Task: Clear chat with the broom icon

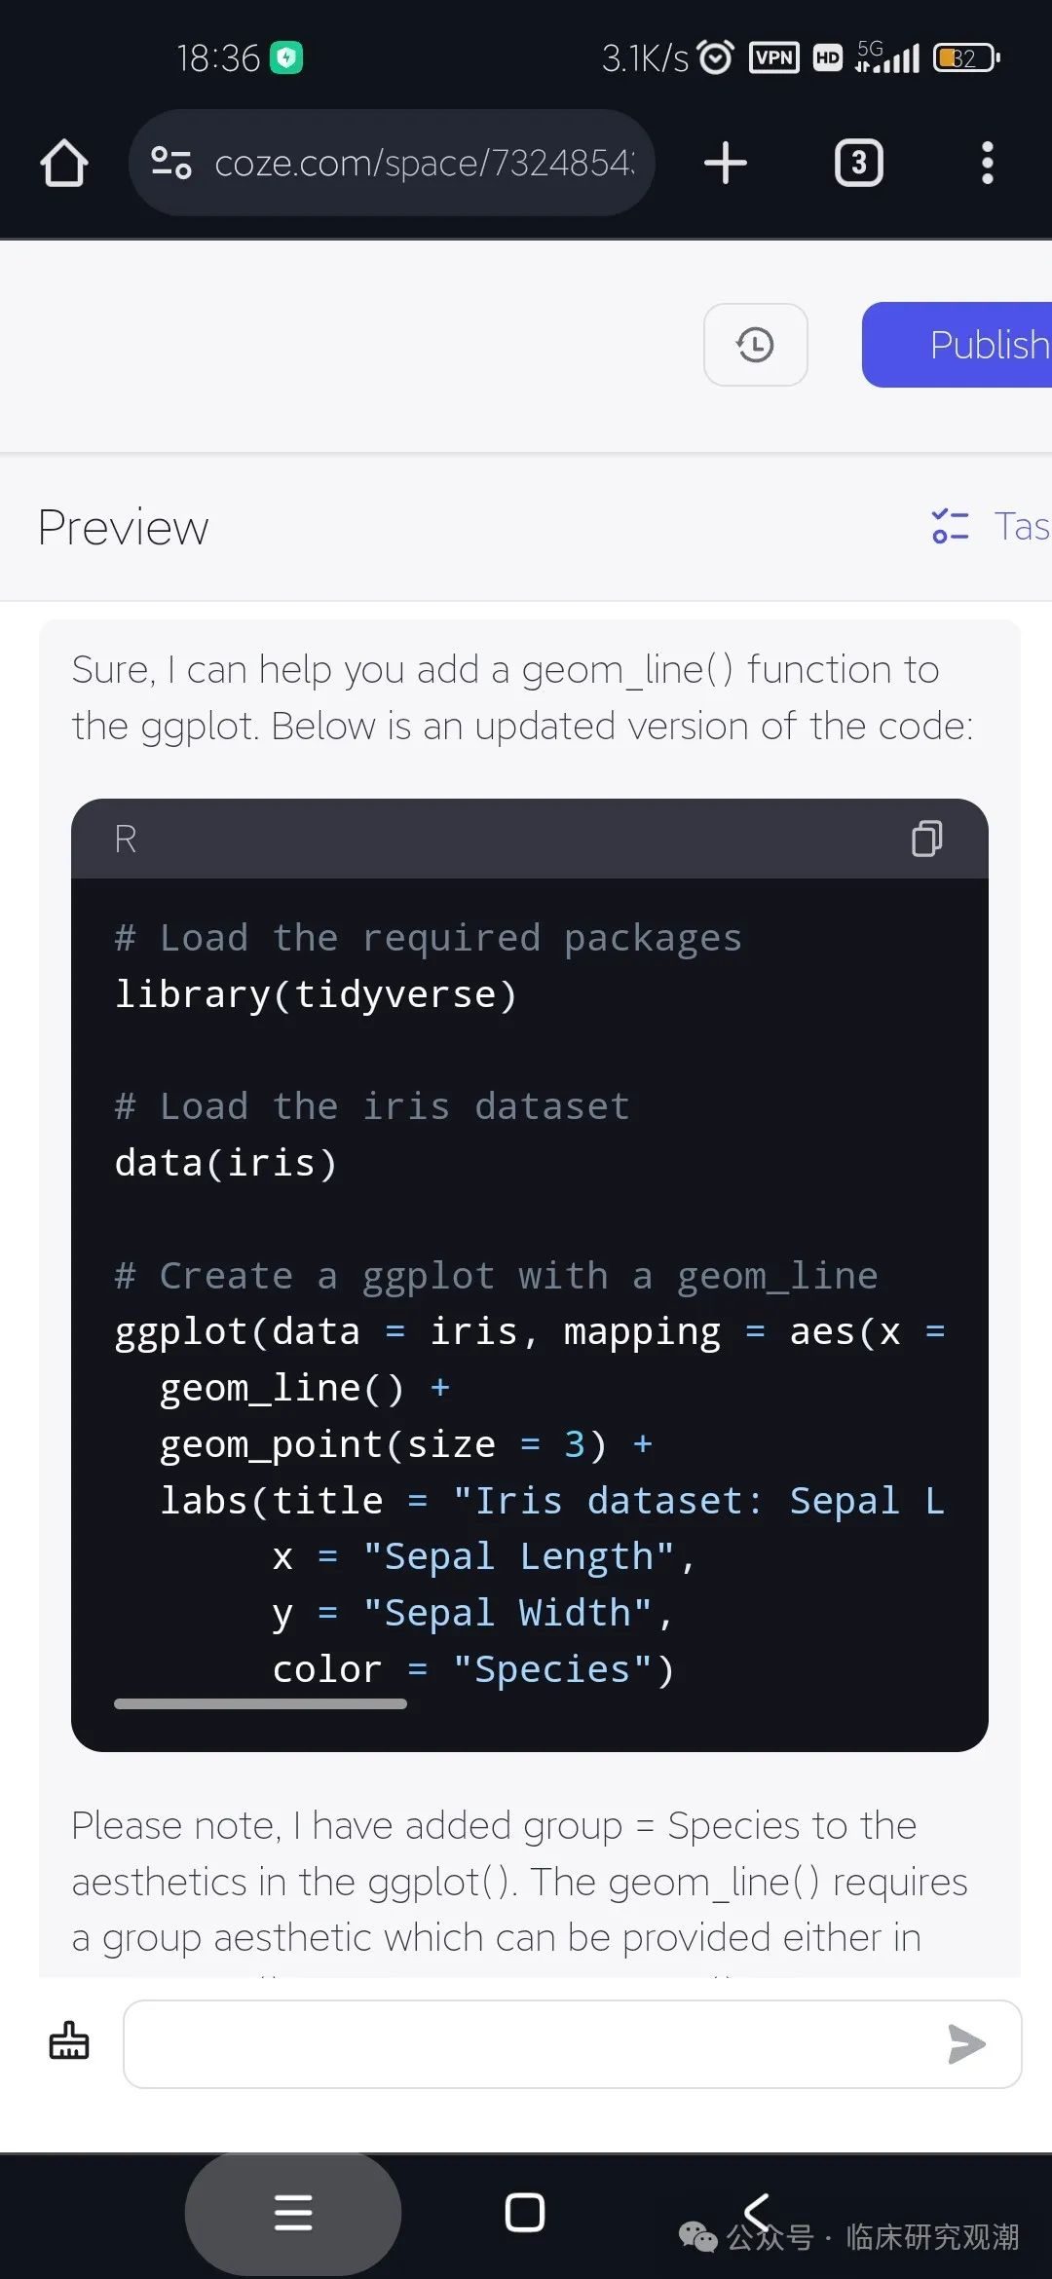Action: click(x=69, y=2041)
